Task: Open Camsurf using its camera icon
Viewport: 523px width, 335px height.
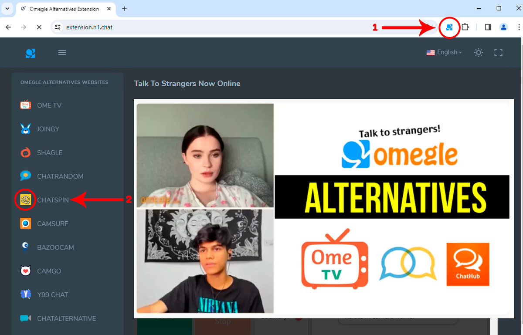Action: [26, 223]
